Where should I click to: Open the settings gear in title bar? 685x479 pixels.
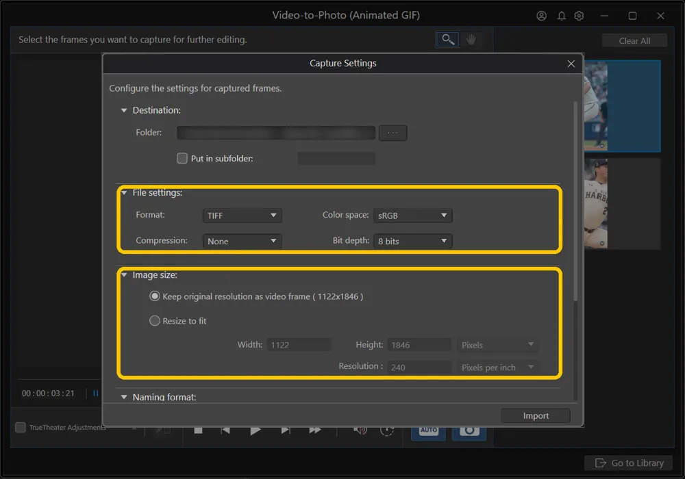[579, 16]
